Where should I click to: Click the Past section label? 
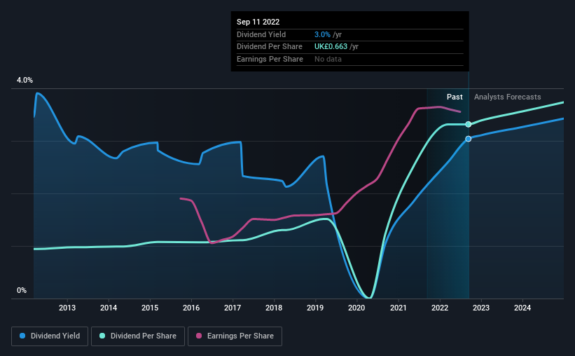click(455, 97)
